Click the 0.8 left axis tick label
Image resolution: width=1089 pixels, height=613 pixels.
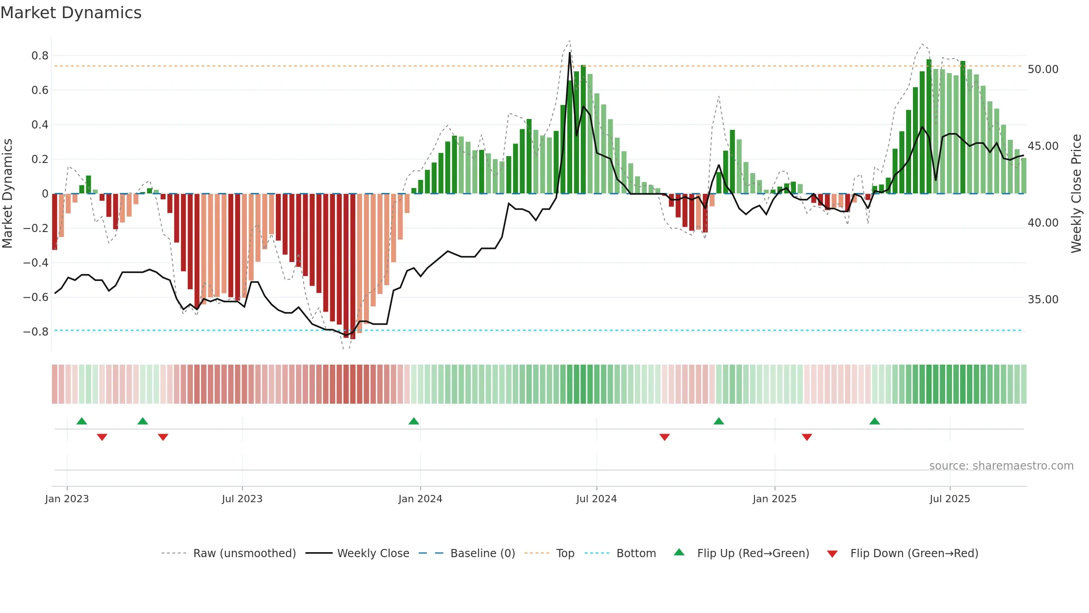pos(40,56)
